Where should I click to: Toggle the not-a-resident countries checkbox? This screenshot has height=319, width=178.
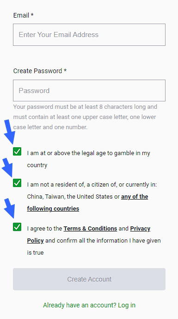click(17, 183)
